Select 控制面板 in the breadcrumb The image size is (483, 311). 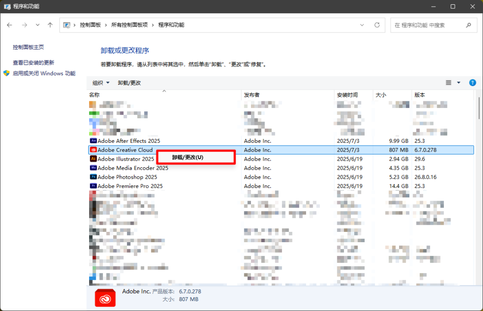click(x=90, y=25)
